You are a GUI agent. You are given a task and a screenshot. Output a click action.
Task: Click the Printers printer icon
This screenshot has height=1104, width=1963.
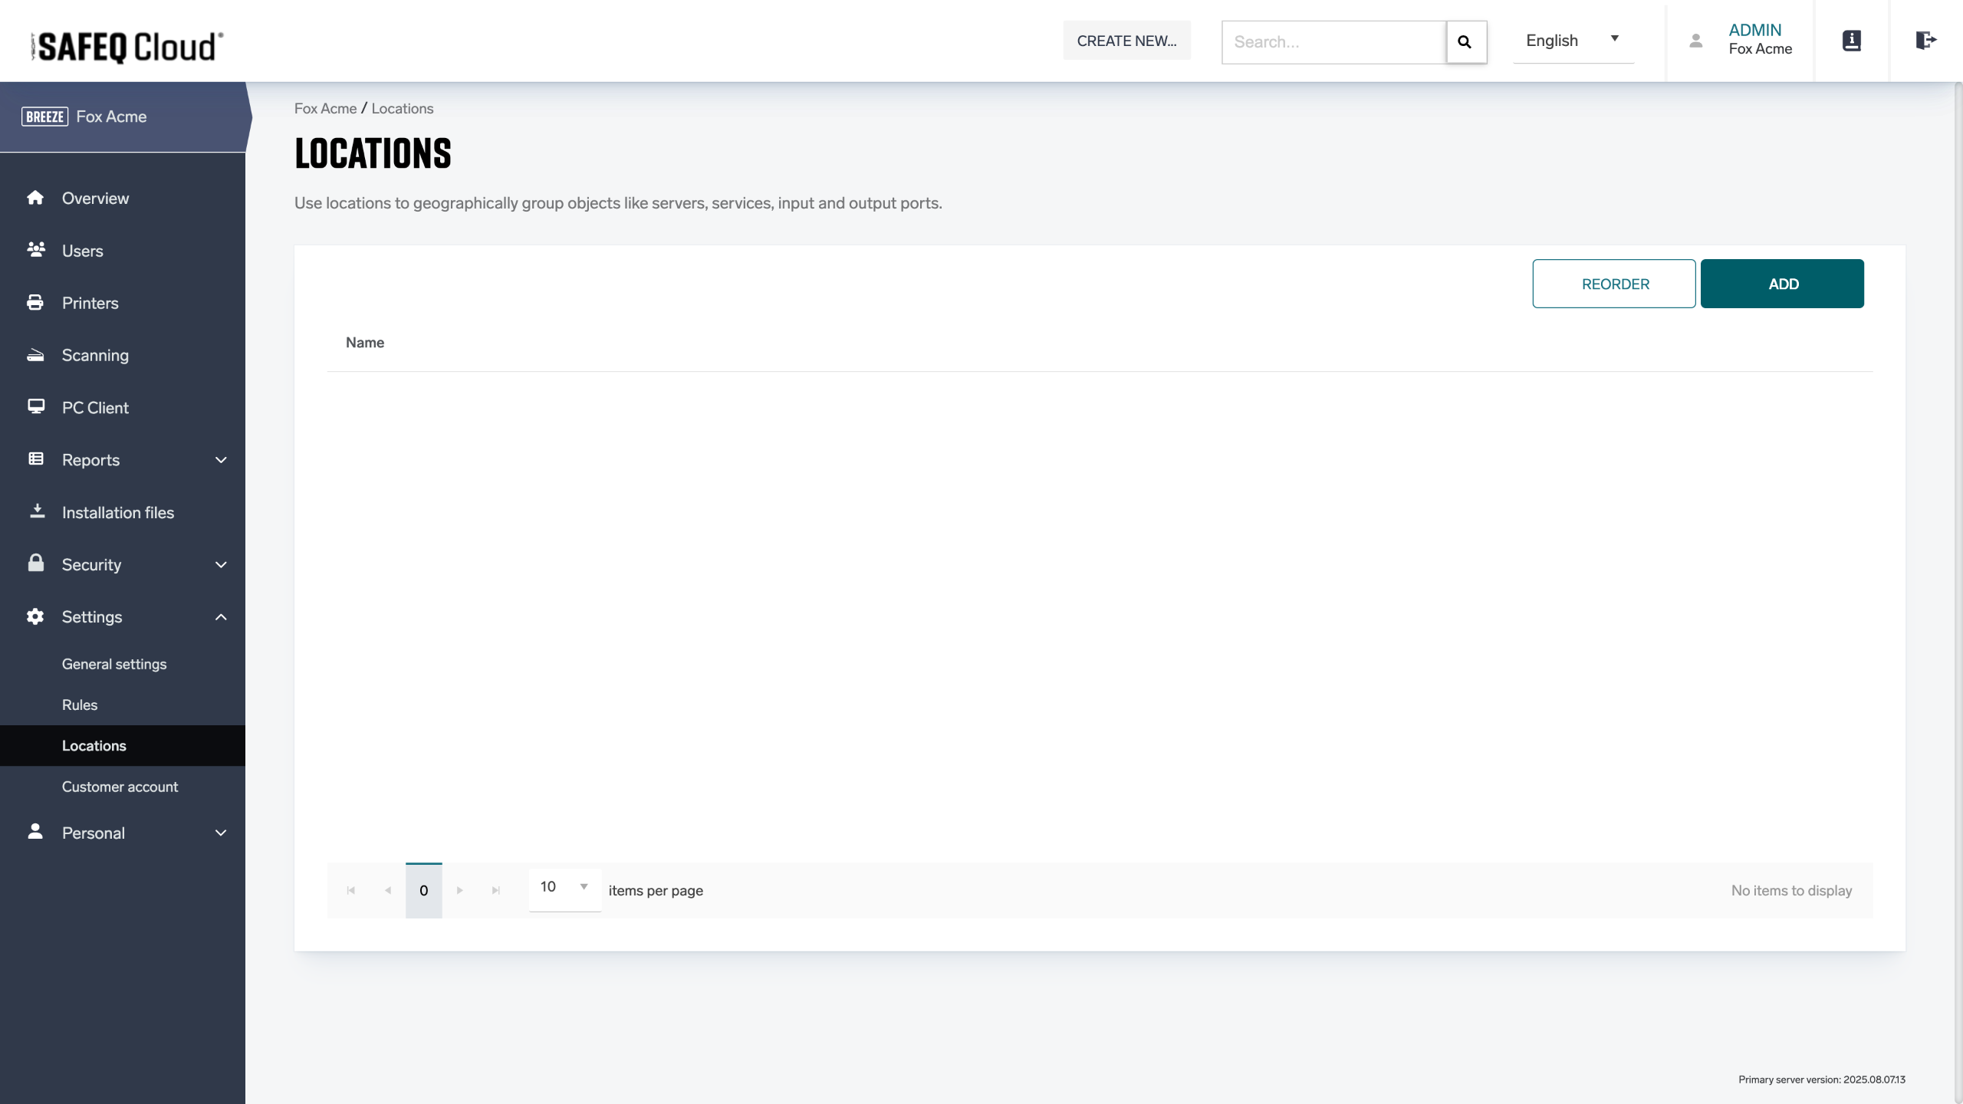35,303
